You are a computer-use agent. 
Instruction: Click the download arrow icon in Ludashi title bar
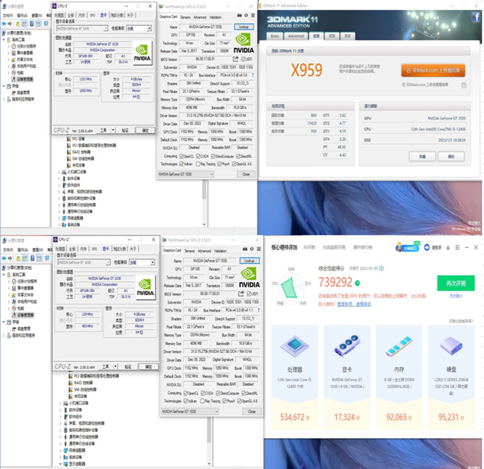click(x=448, y=248)
